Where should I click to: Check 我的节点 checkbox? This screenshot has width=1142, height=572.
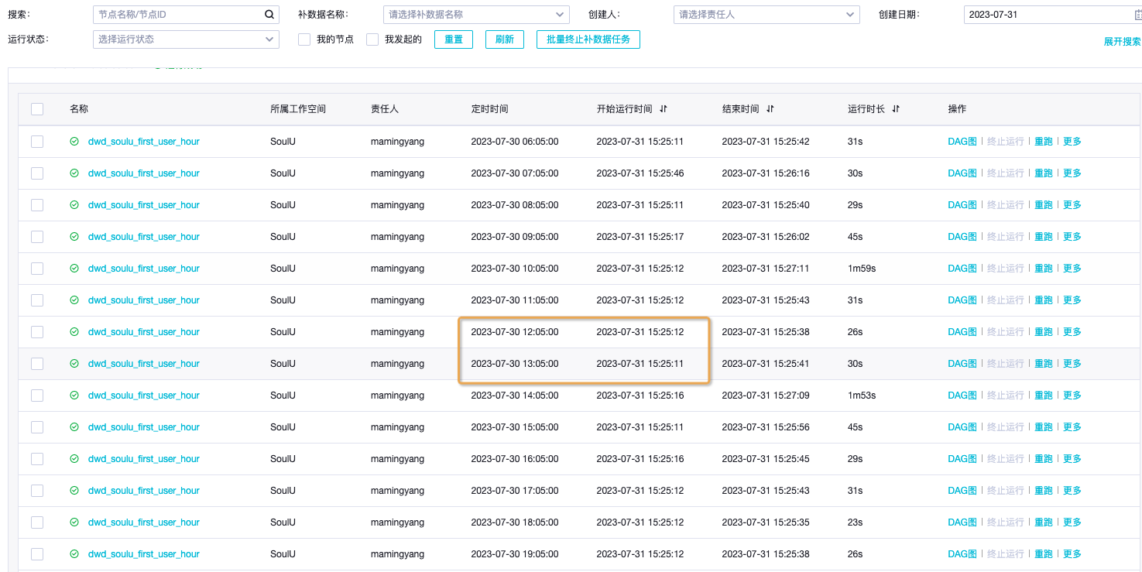(304, 39)
